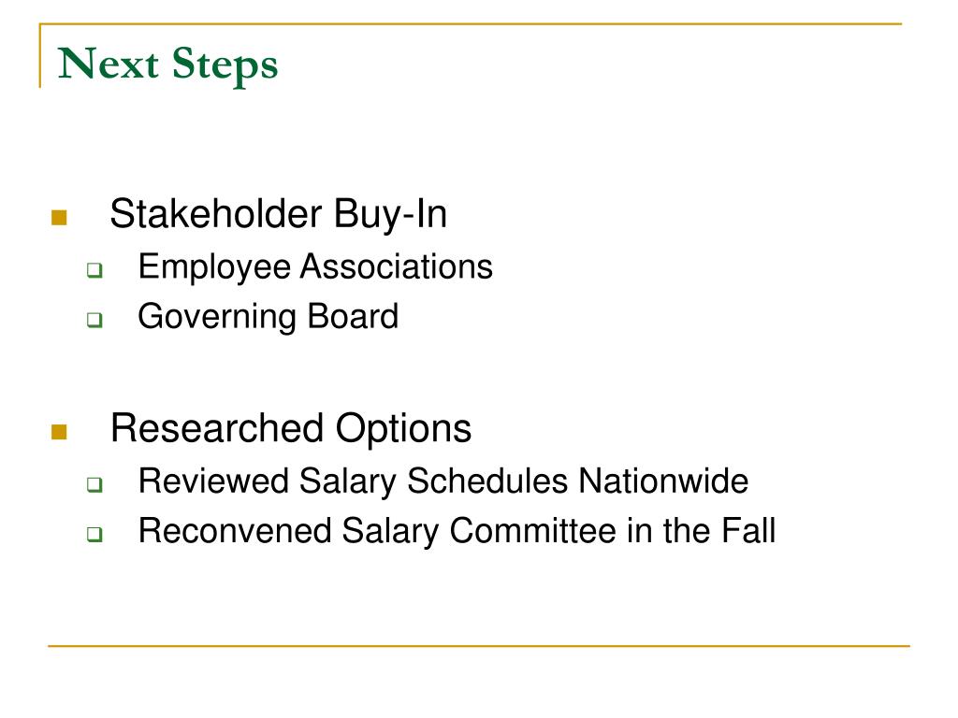Click the word Steps in the title
Image resolution: width=958 pixels, height=718 pixels.
tap(225, 66)
